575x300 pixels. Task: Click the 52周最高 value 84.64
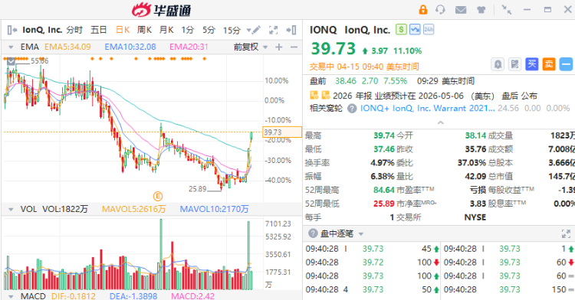point(384,190)
